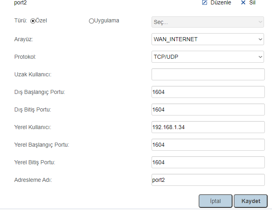This screenshot has width=272, height=213.
Task: Open the Arayüz WAN_INTERNET dropdown
Action: tap(208, 39)
